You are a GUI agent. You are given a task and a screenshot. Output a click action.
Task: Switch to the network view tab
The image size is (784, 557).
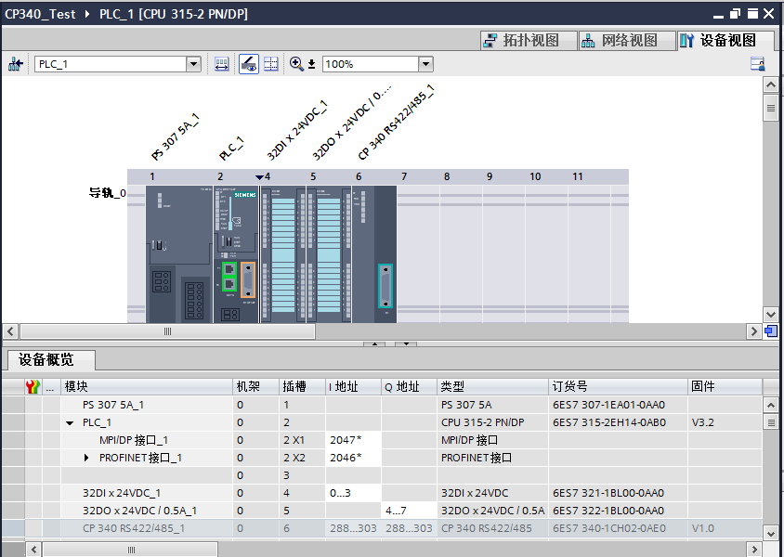pos(627,41)
